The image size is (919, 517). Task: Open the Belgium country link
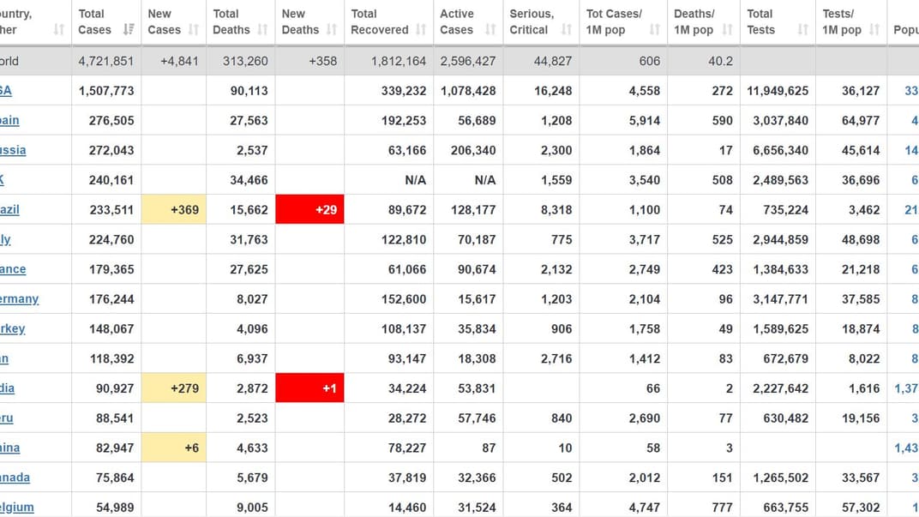(17, 508)
